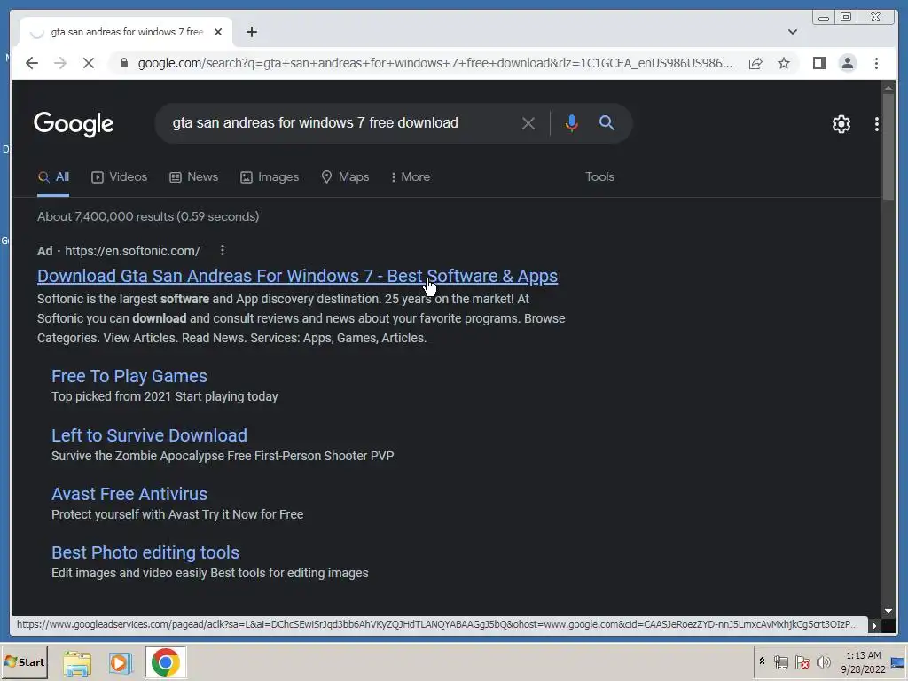908x681 pixels.
Task: Open Google quick settings gear
Action: (841, 124)
